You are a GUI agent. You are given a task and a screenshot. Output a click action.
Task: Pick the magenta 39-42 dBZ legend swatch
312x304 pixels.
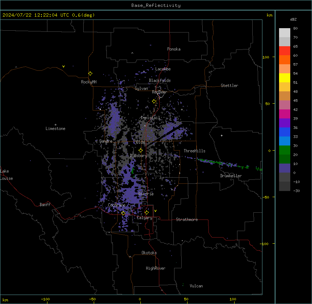pyautogui.click(x=284, y=114)
